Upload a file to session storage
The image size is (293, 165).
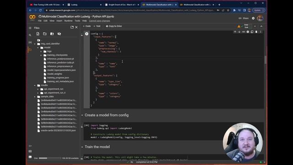click(x=38, y=34)
